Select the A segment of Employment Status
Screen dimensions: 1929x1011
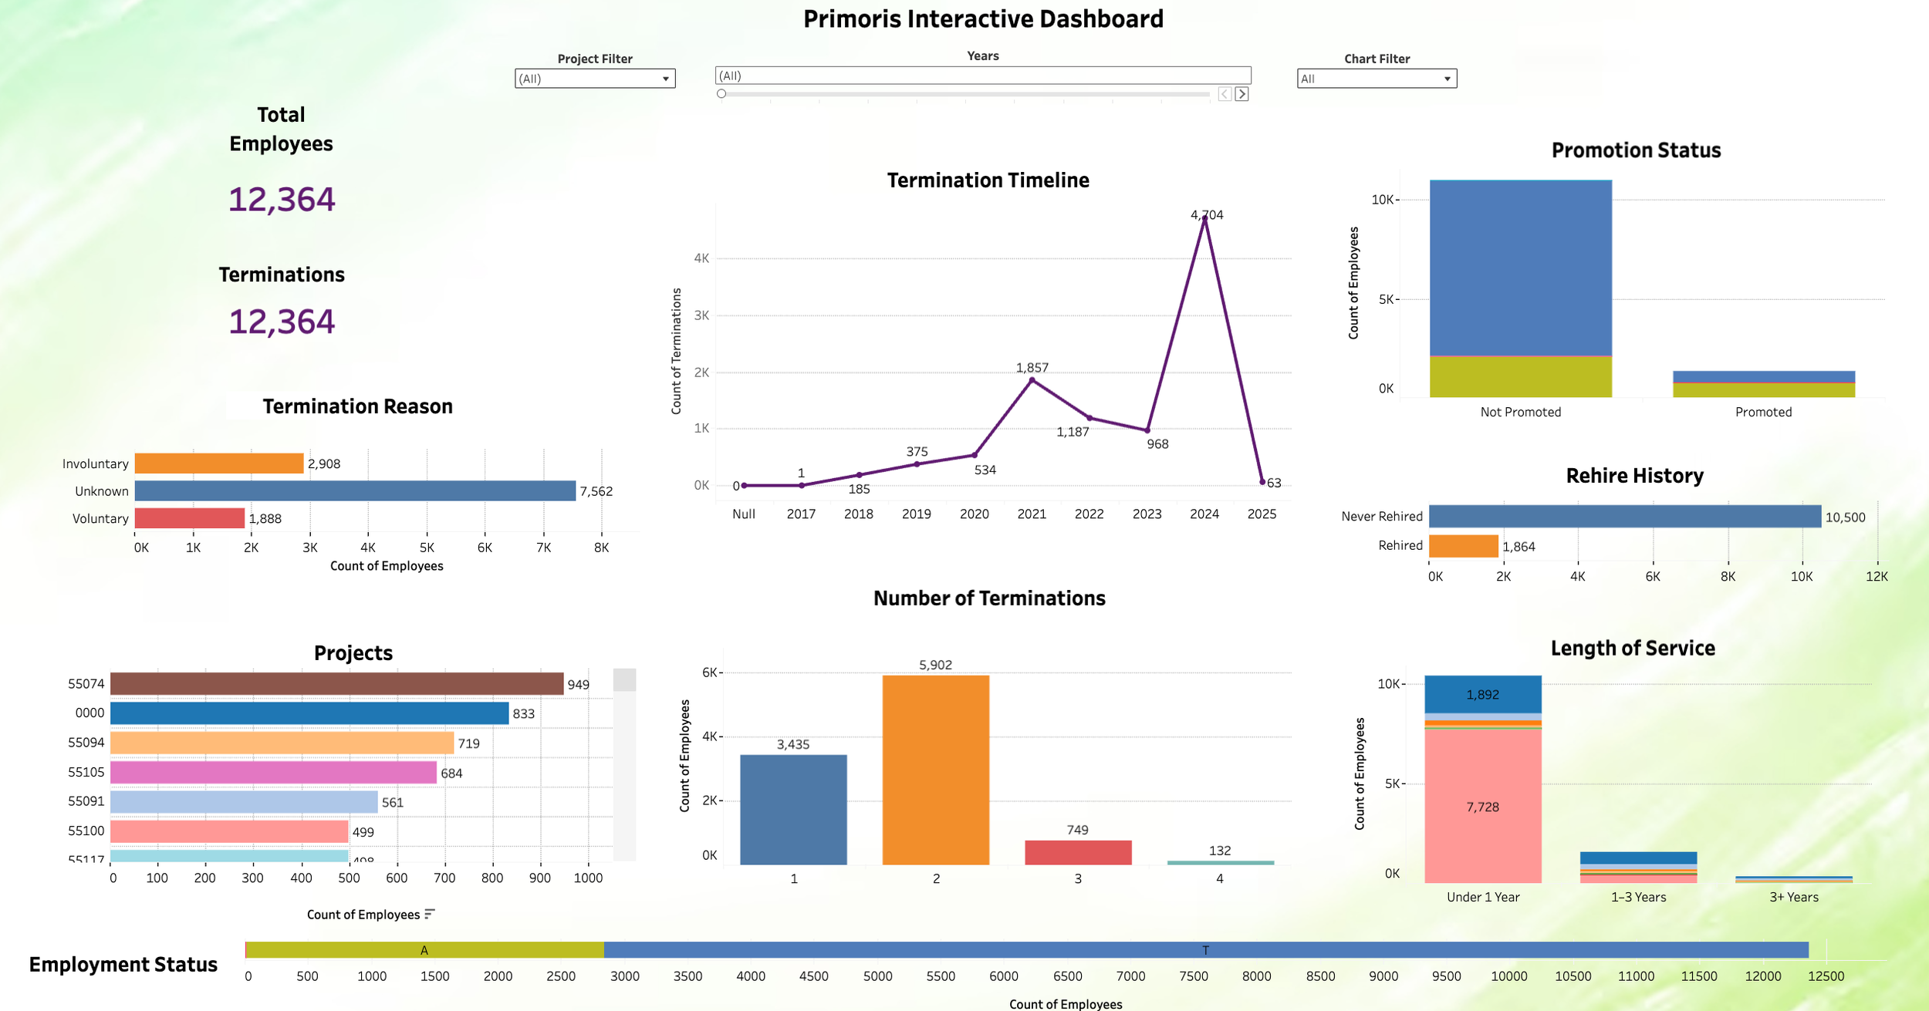tap(424, 950)
